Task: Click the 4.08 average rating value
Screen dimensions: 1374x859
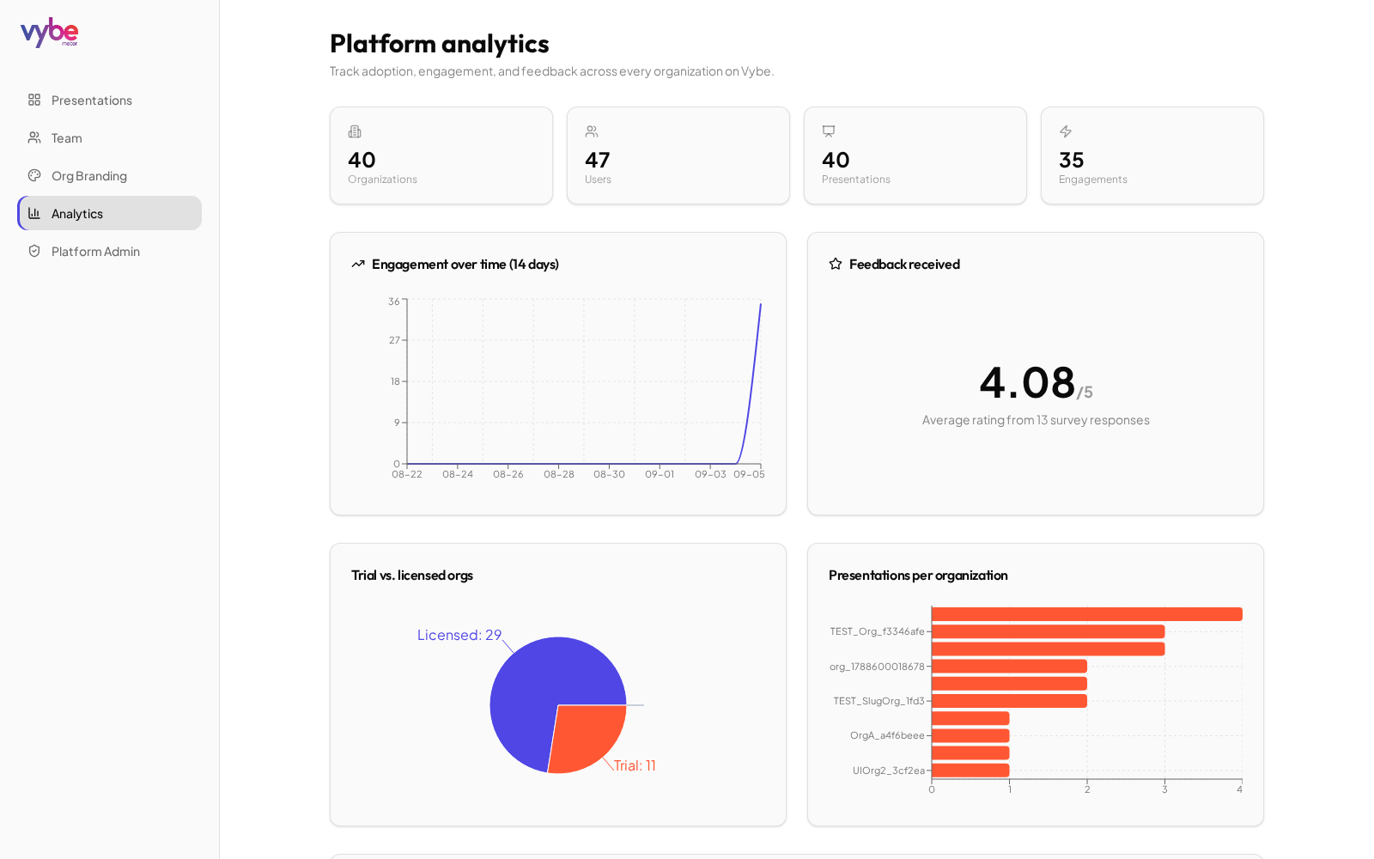Action: (x=1027, y=382)
